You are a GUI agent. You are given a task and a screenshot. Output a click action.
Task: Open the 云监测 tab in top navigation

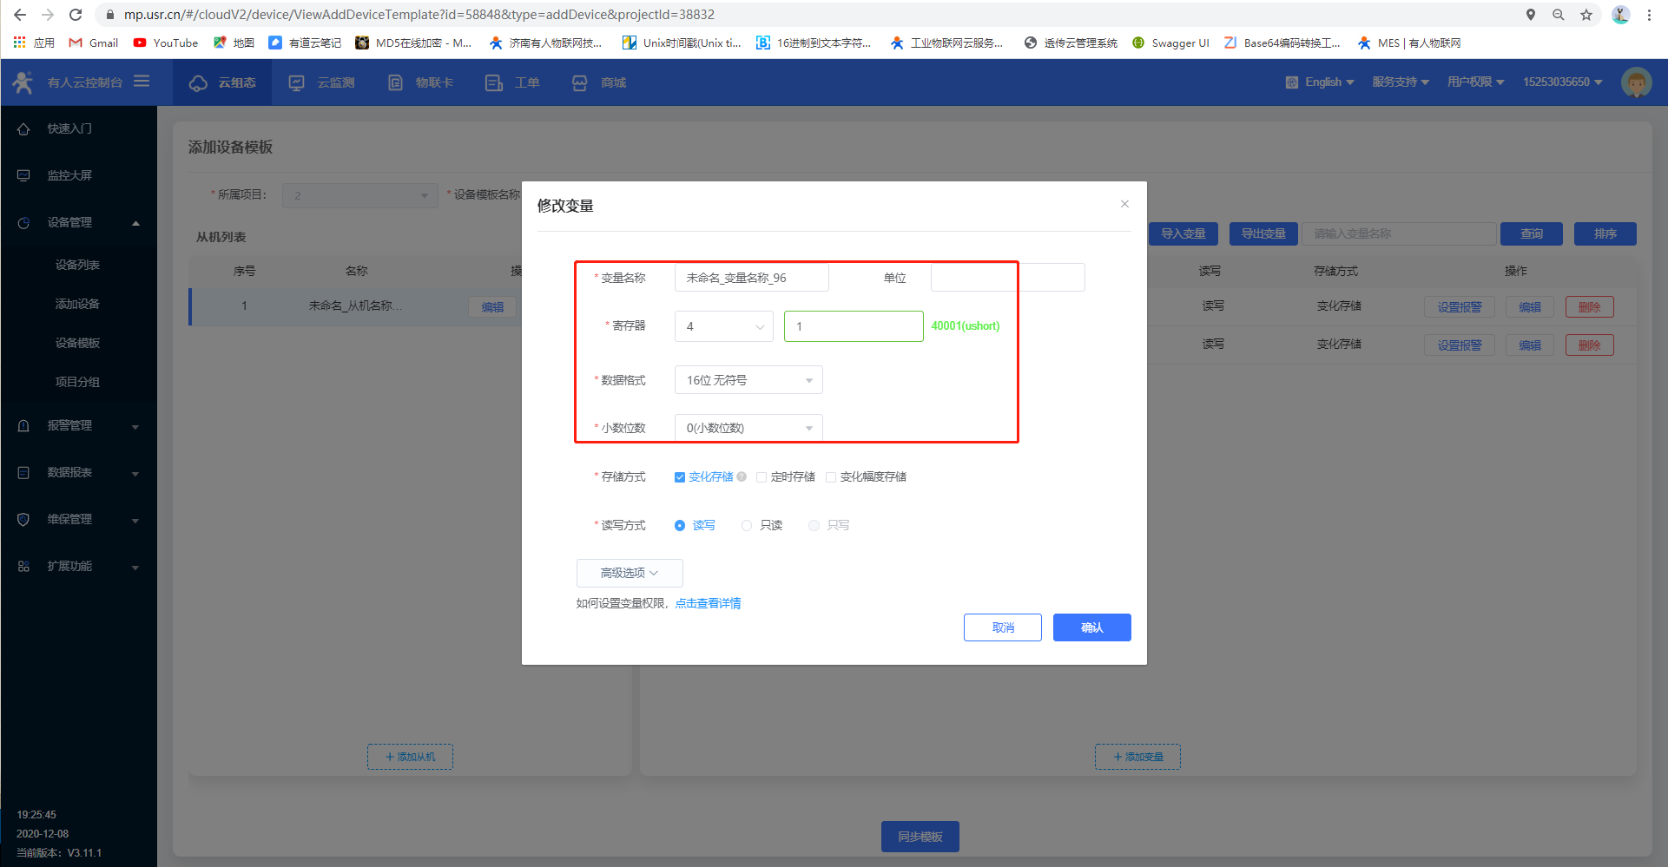tap(323, 82)
